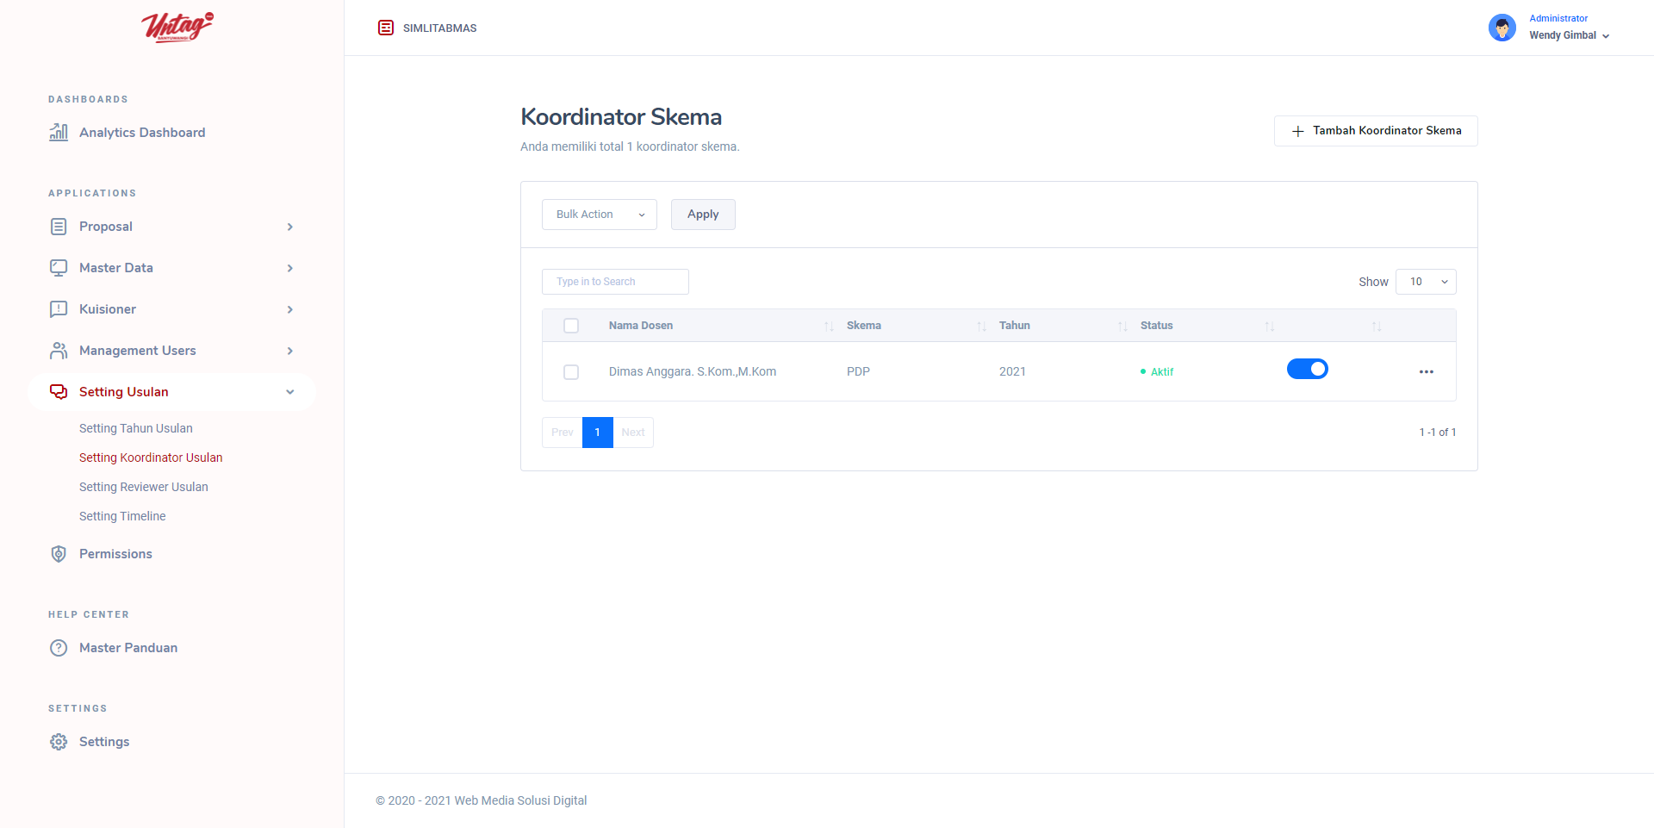The height and width of the screenshot is (828, 1654).
Task: Click the Permissions shield icon
Action: [59, 554]
